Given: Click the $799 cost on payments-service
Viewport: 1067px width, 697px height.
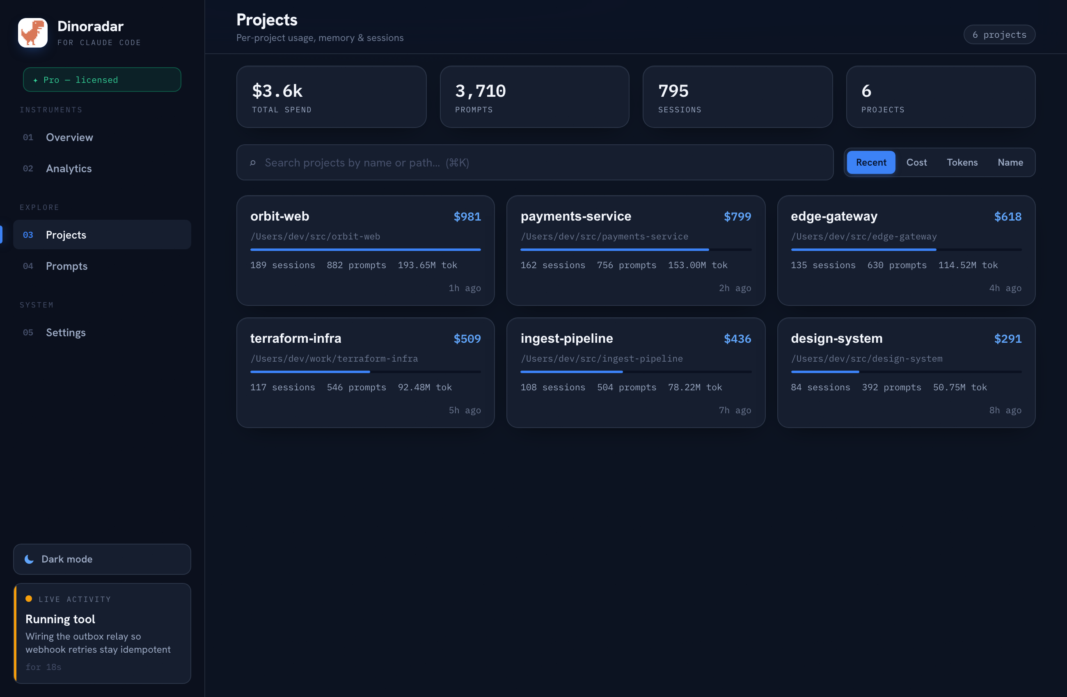Looking at the screenshot, I should [x=737, y=217].
